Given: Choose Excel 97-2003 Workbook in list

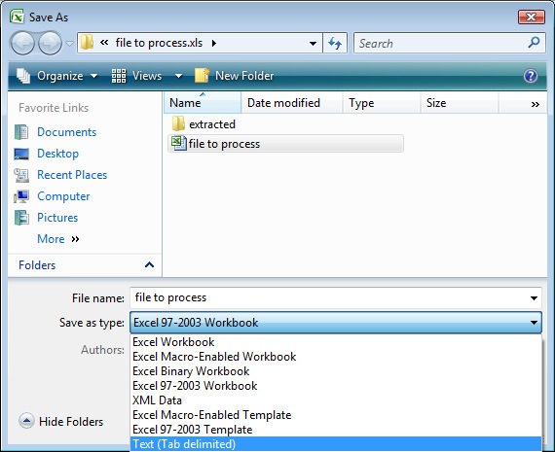Looking at the screenshot, I should 336,385.
